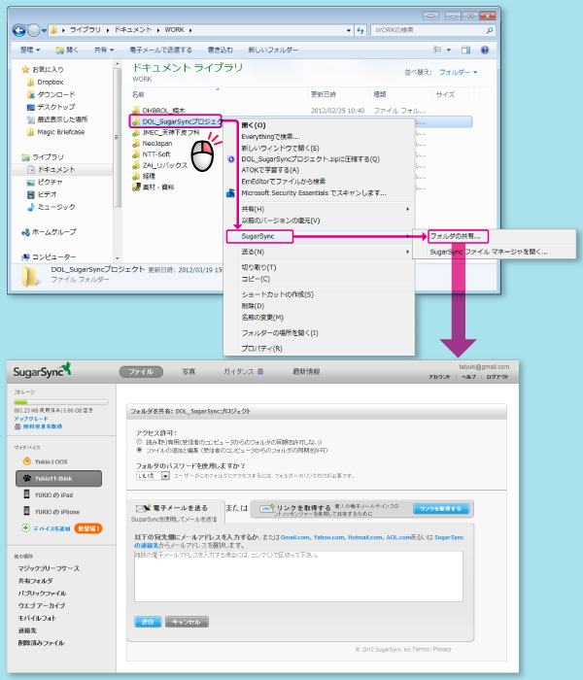Click the ログアウト link
Image resolution: width=583 pixels, height=680 pixels.
tap(497, 377)
